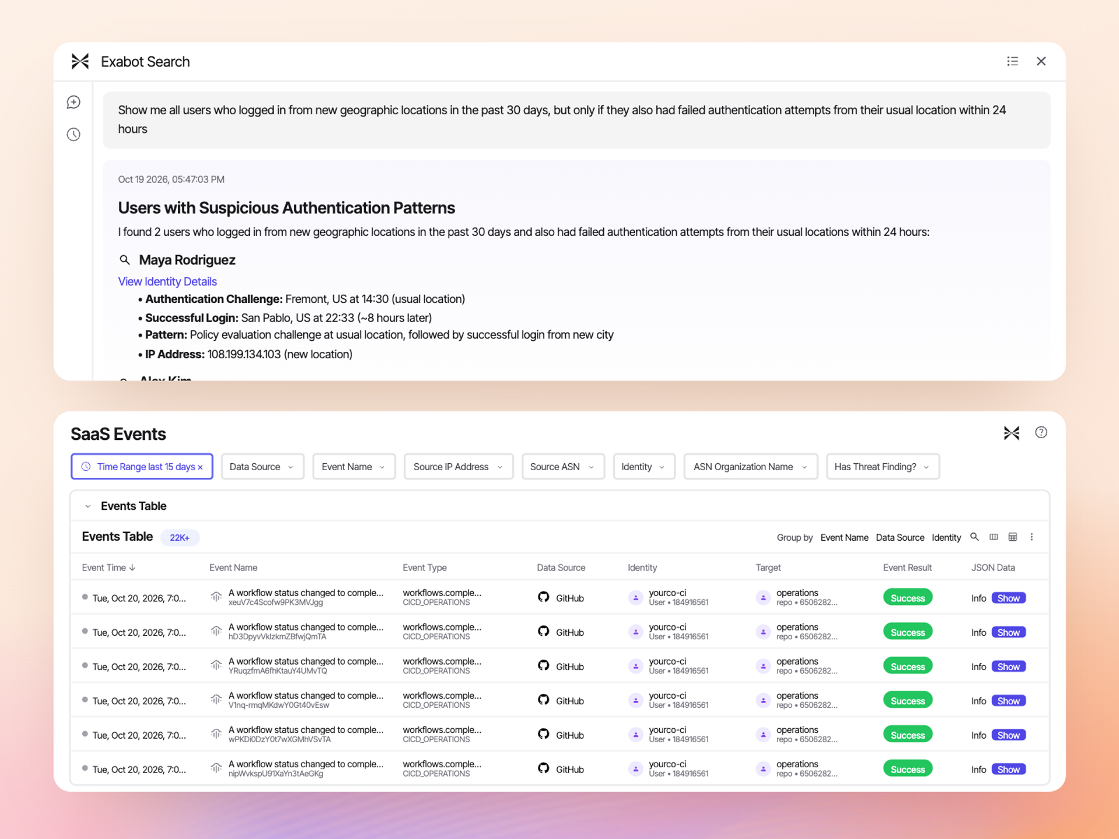Open the Source ASN filter dropdown
Image resolution: width=1119 pixels, height=839 pixels.
[x=563, y=467]
